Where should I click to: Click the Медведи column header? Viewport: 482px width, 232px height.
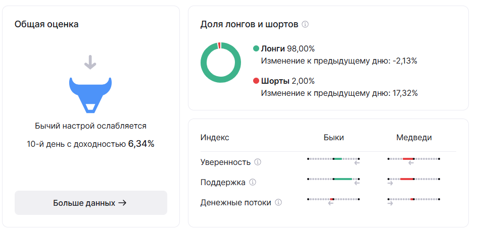(x=414, y=138)
